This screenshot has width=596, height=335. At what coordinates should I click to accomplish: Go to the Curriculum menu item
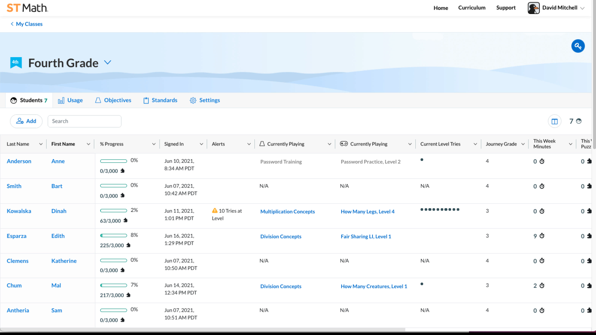point(472,8)
